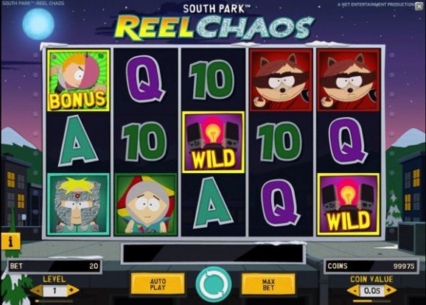Adjust the level slider bar
Screen dimensions: 426x305
(55, 301)
